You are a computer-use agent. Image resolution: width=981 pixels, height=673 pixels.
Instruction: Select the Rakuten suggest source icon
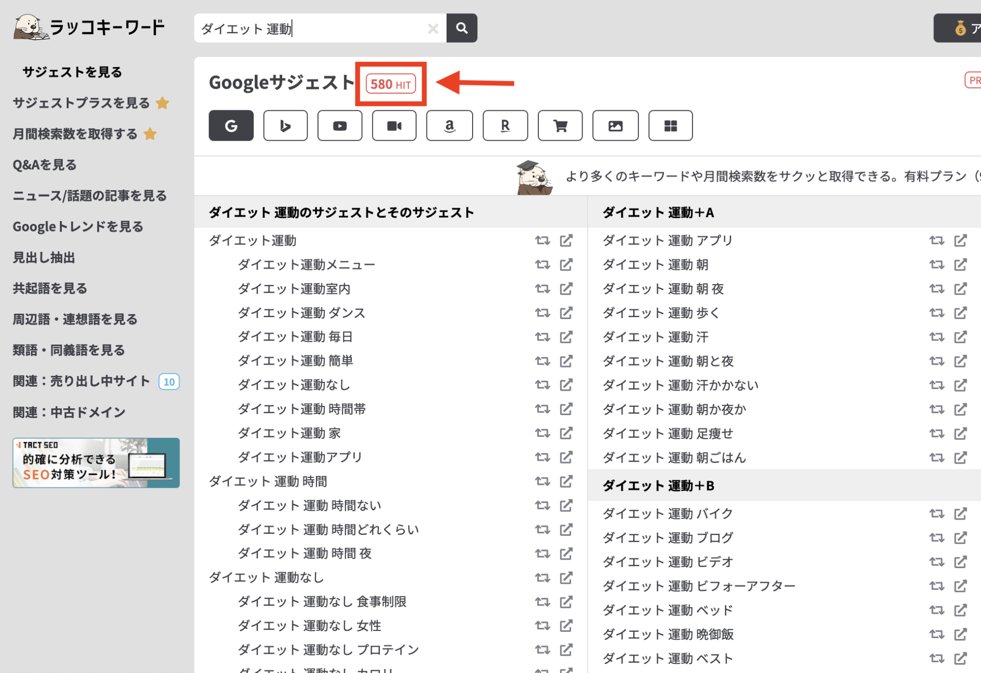click(505, 126)
